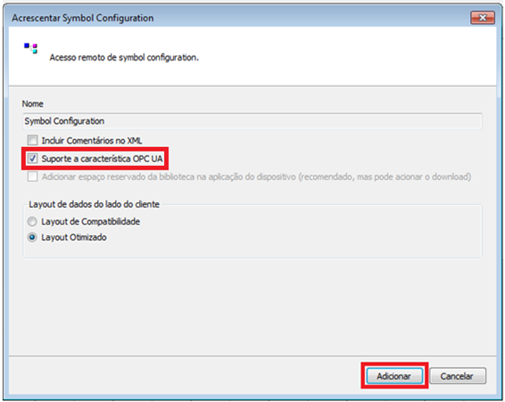Click the Nome label above the field
Viewport: 505px width, 402px height.
click(x=32, y=103)
